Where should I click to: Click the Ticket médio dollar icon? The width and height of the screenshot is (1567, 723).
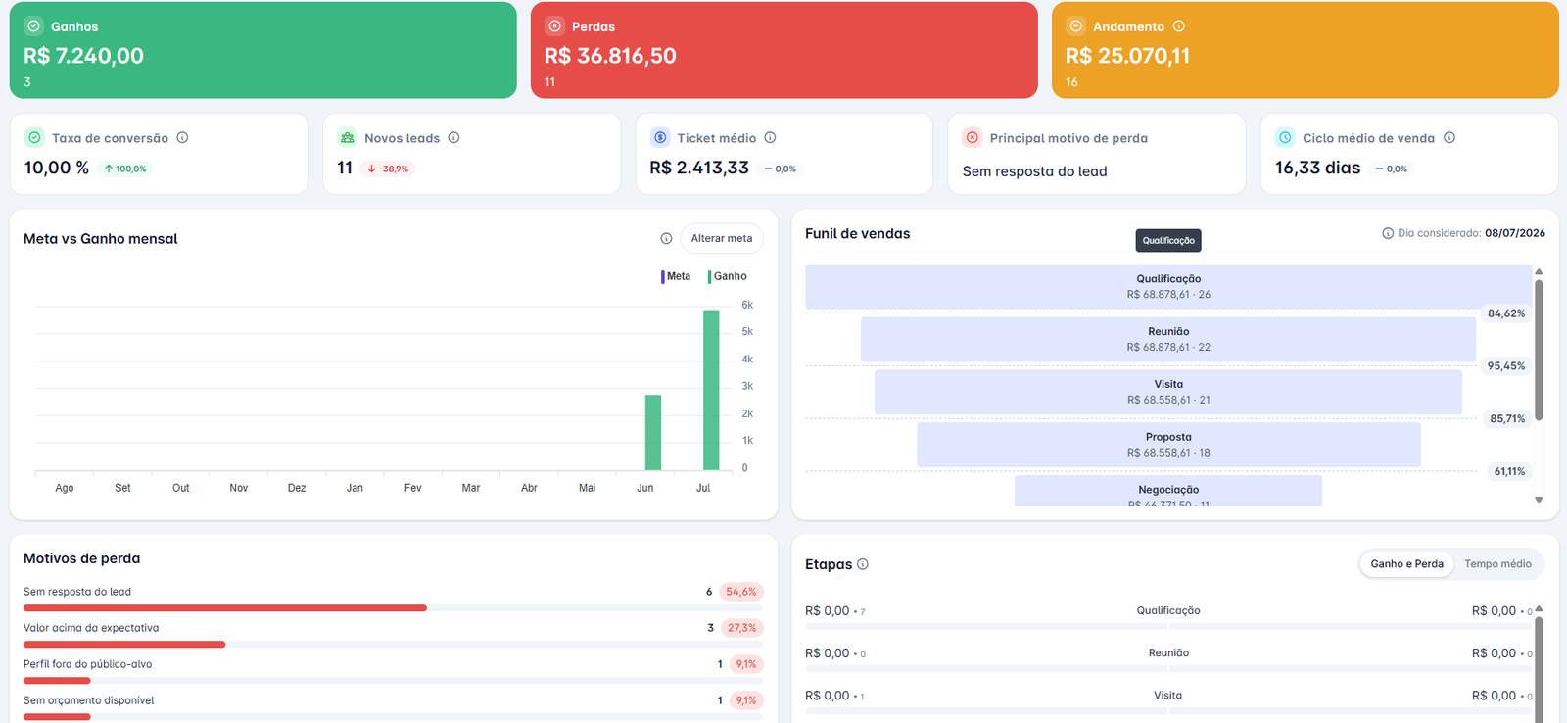pyautogui.click(x=660, y=138)
